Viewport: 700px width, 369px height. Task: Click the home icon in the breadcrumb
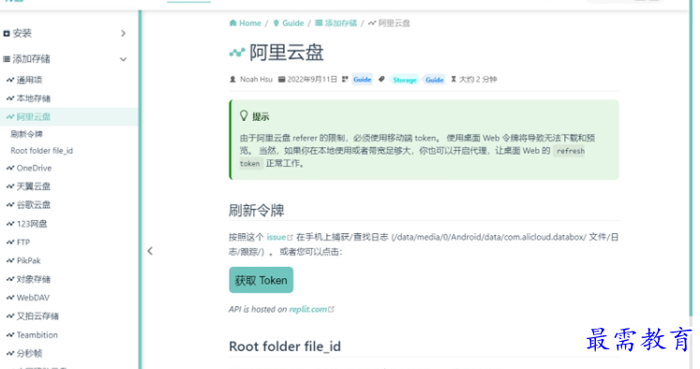pyautogui.click(x=233, y=23)
